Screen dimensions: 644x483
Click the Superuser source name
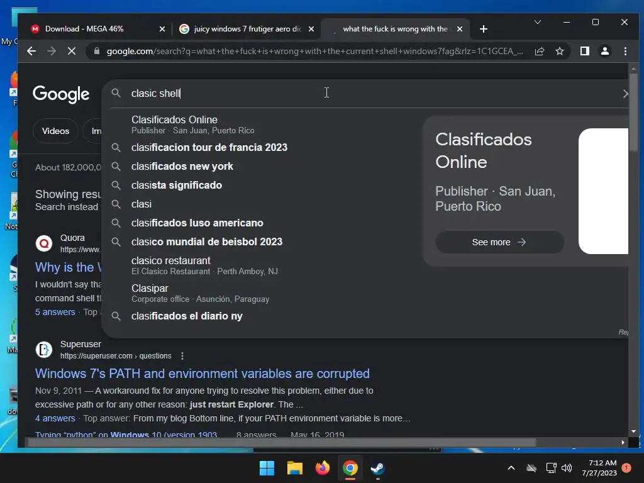pos(80,344)
